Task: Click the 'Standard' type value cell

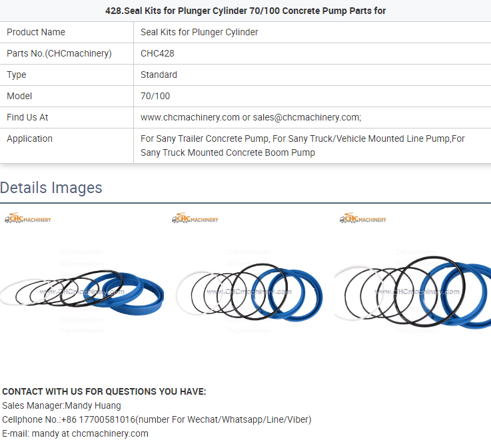Action: [159, 75]
